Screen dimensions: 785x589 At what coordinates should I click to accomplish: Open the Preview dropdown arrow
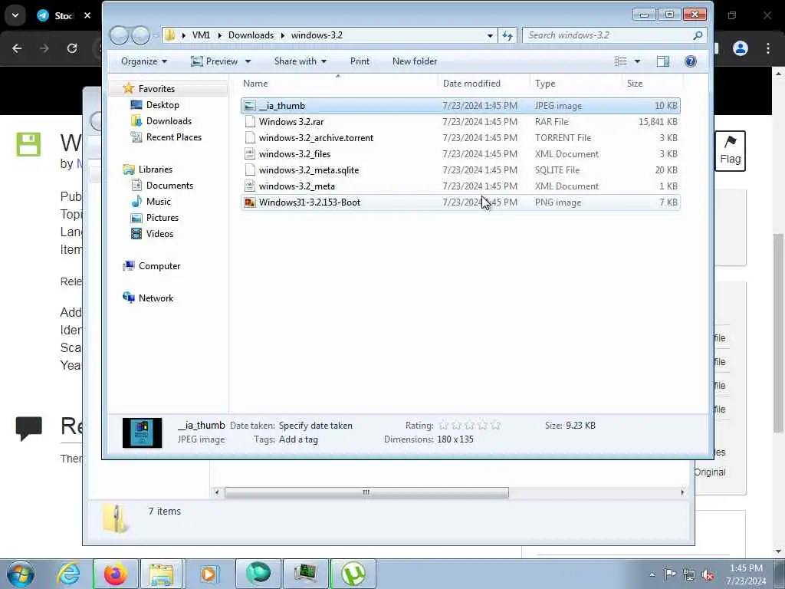248,61
